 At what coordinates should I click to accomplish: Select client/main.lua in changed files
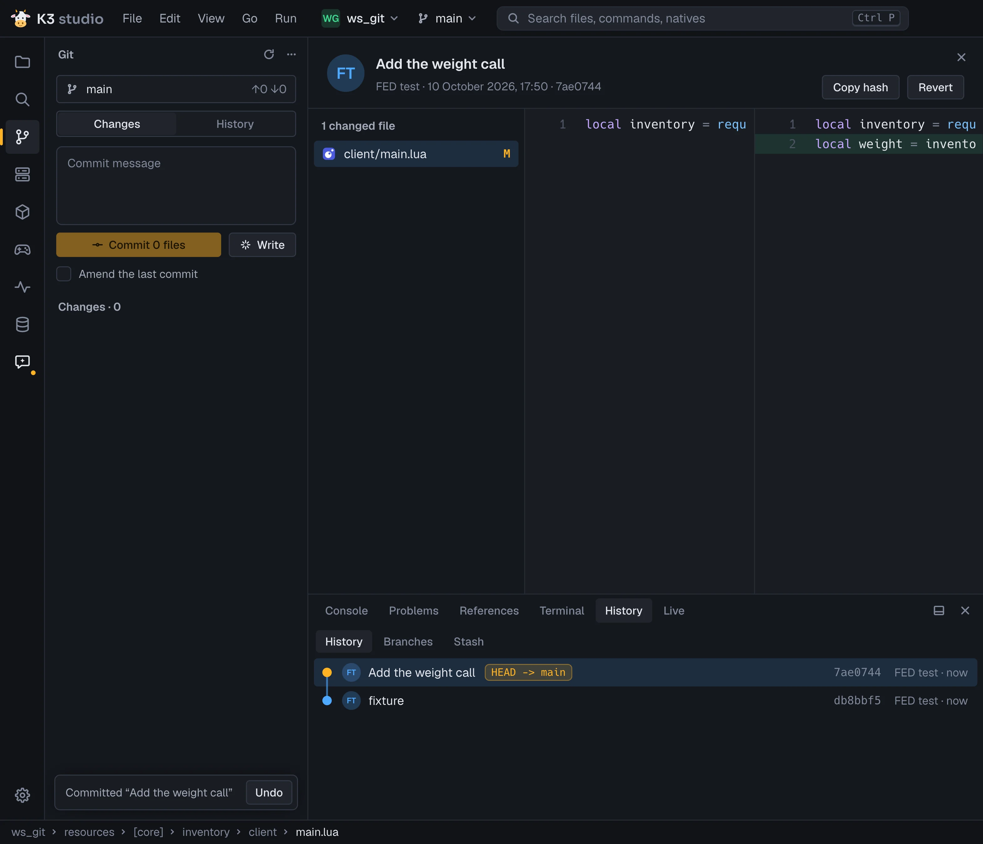(x=416, y=154)
